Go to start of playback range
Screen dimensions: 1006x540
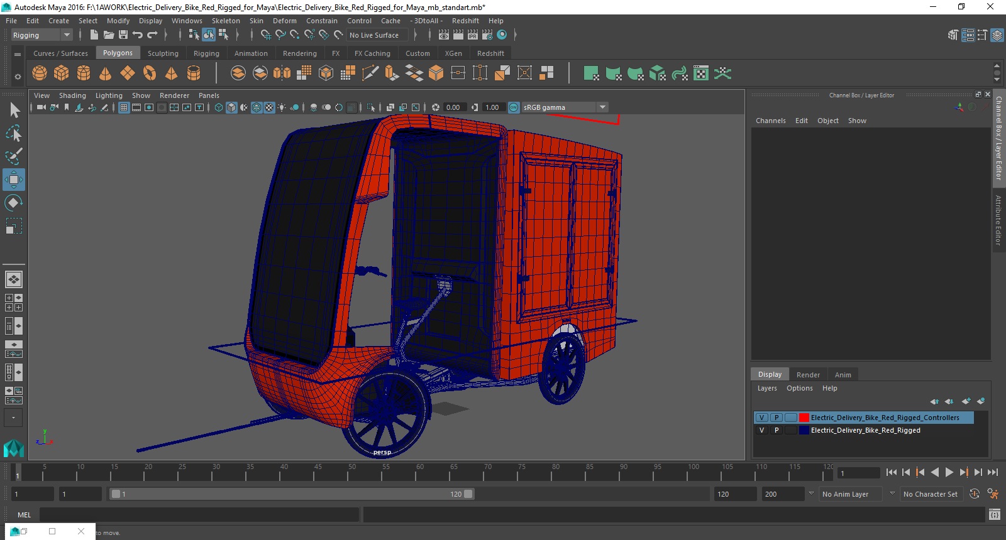[892, 472]
